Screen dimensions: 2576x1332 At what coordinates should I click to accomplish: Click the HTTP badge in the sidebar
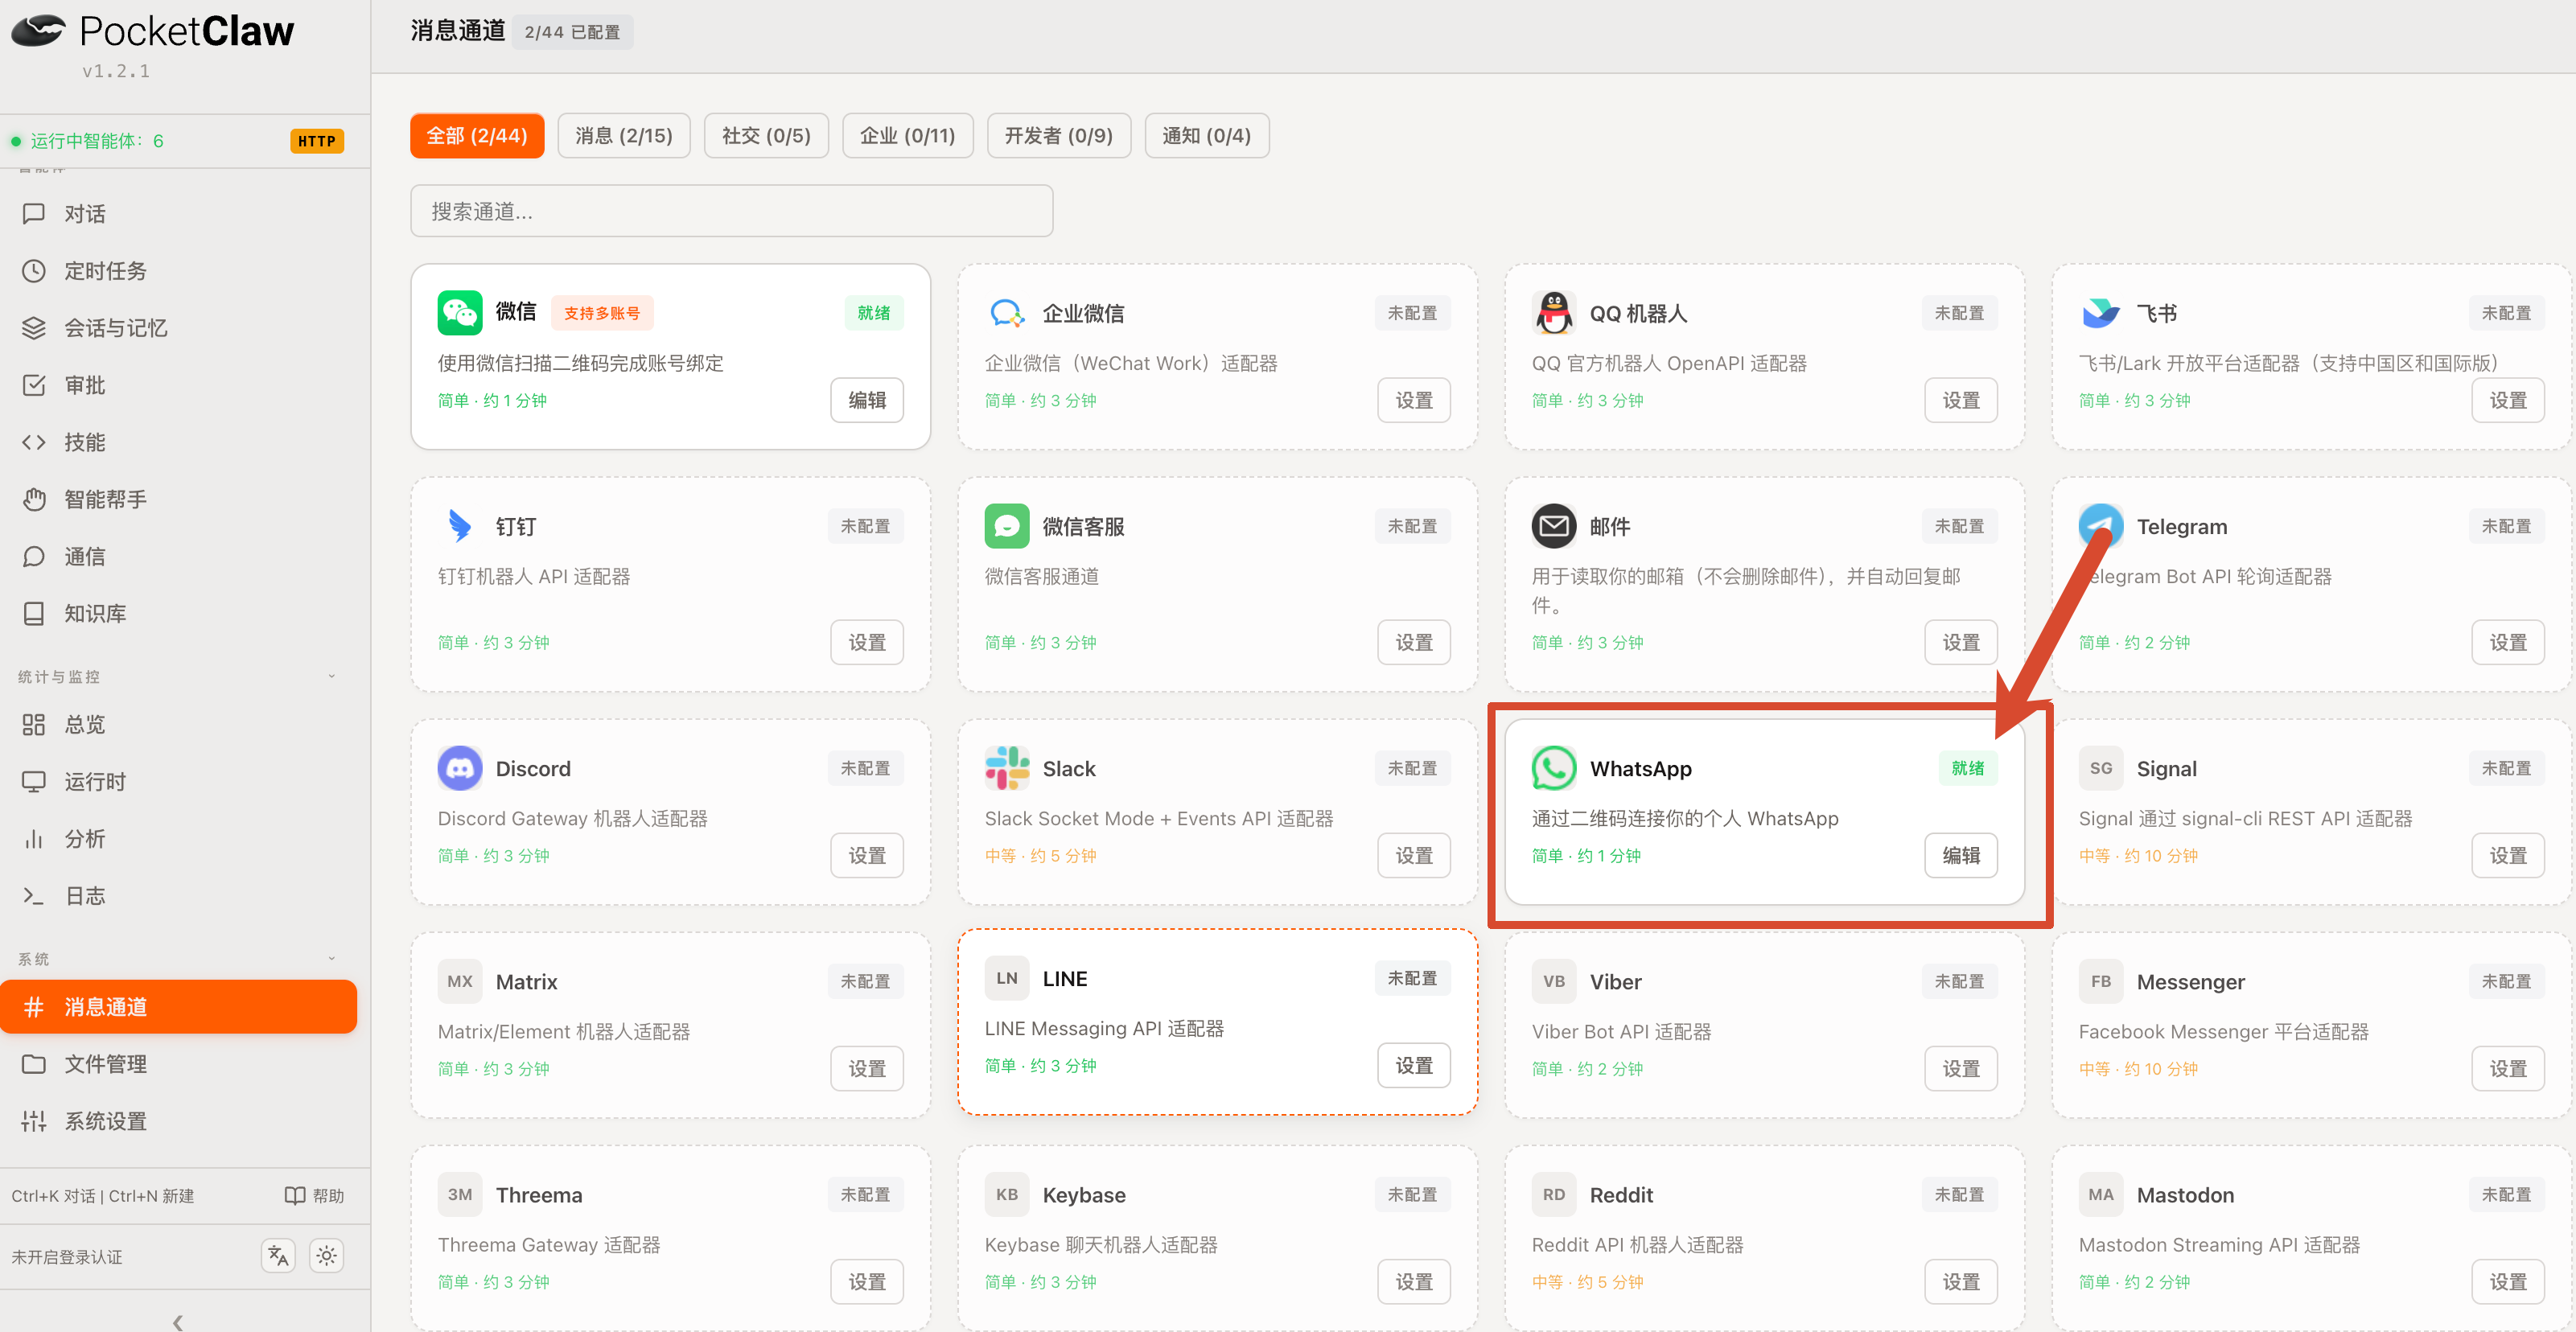(317, 141)
